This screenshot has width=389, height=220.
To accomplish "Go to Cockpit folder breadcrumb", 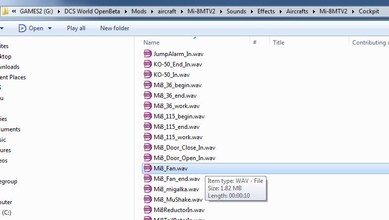I will click(369, 11).
